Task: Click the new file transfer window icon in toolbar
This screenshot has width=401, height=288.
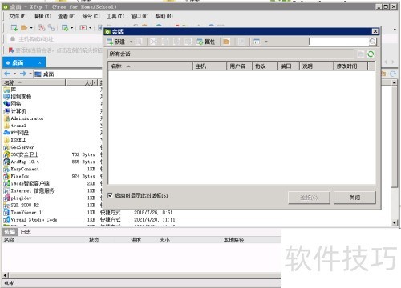Action: (65, 27)
